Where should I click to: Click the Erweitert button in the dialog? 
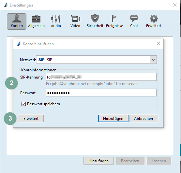pyautogui.click(x=31, y=119)
